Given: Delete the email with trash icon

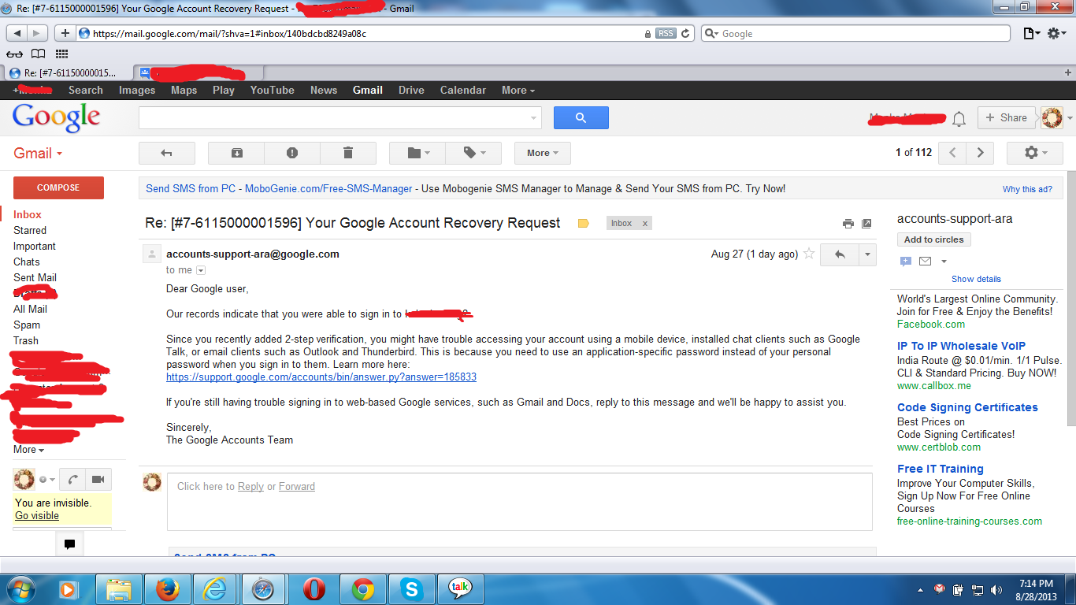Looking at the screenshot, I should [x=348, y=153].
